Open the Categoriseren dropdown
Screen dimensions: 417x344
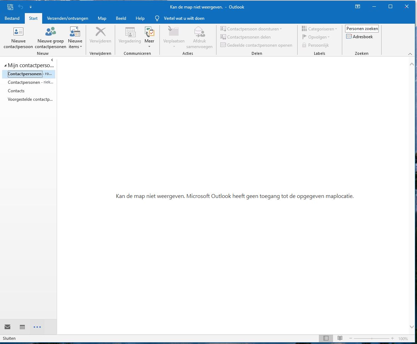pos(320,29)
